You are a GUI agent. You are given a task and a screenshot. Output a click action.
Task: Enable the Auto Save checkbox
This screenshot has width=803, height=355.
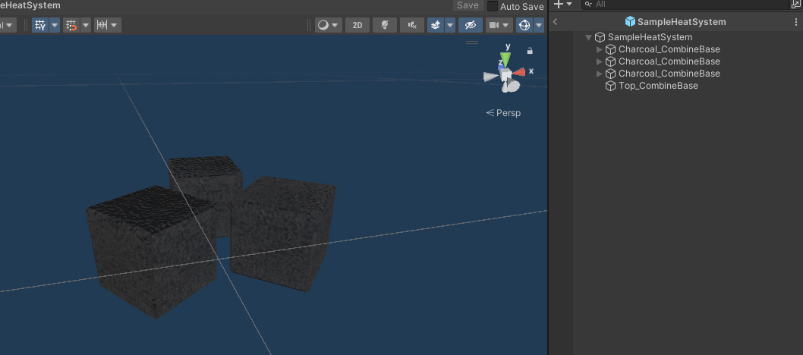point(492,6)
